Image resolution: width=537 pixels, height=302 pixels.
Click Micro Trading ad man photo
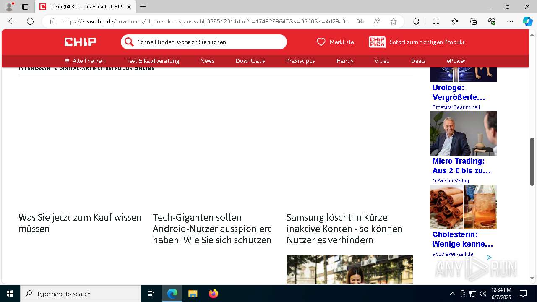point(463,133)
